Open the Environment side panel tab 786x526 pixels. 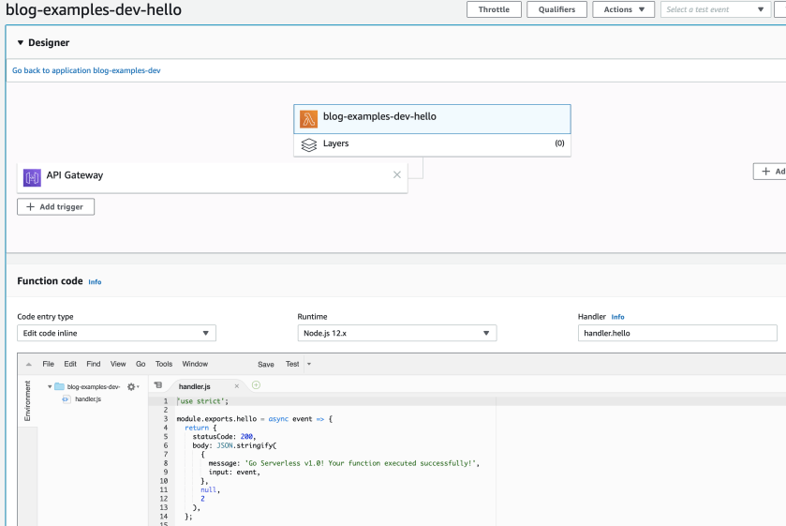click(27, 400)
